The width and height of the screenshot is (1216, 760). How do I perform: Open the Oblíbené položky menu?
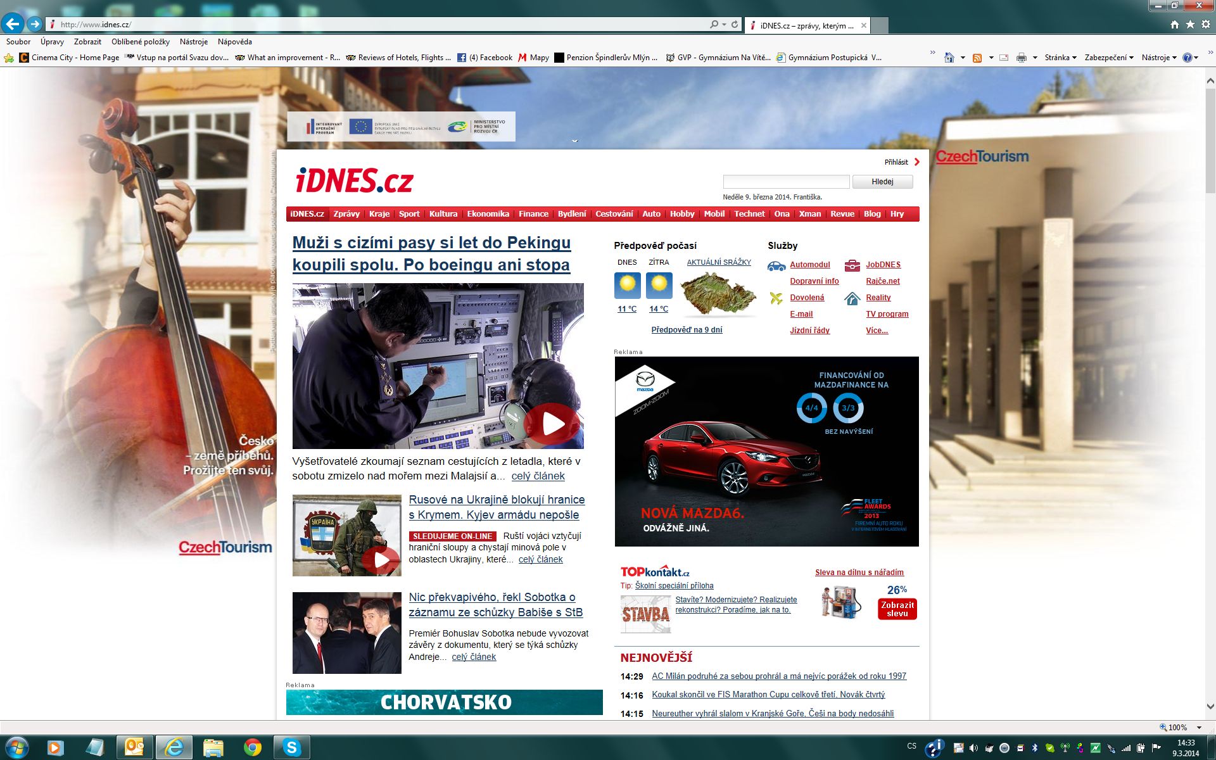pyautogui.click(x=141, y=42)
